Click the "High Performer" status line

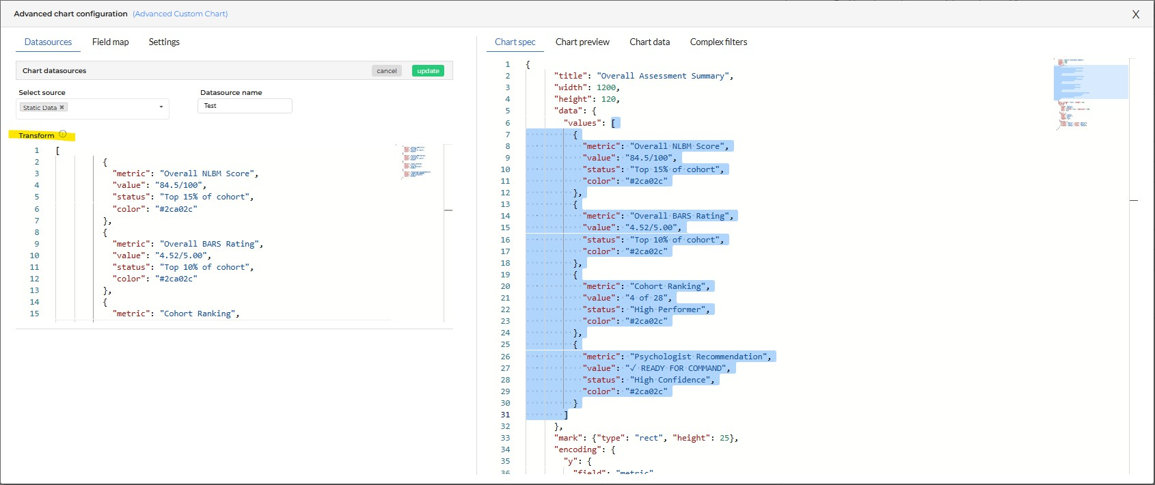(647, 309)
